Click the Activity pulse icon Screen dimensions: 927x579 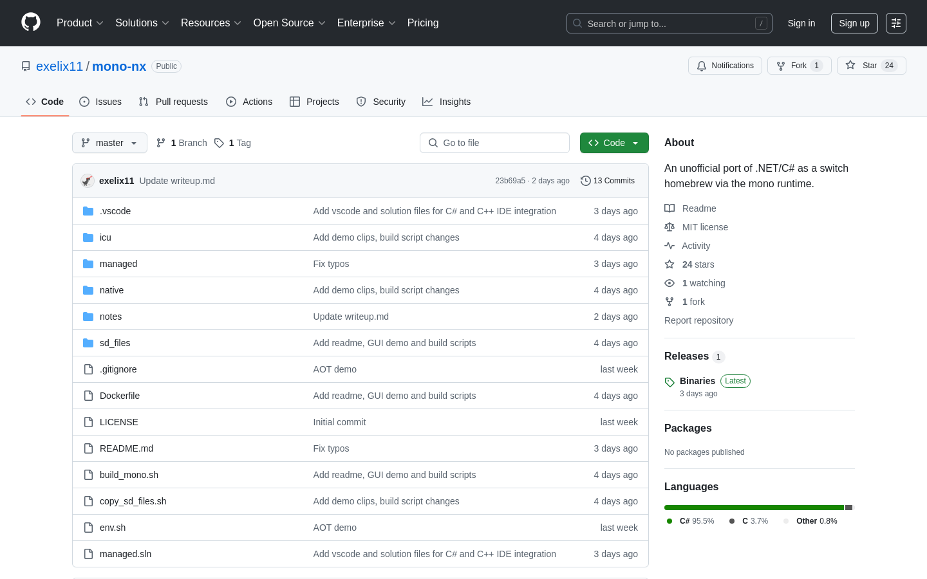(669, 246)
